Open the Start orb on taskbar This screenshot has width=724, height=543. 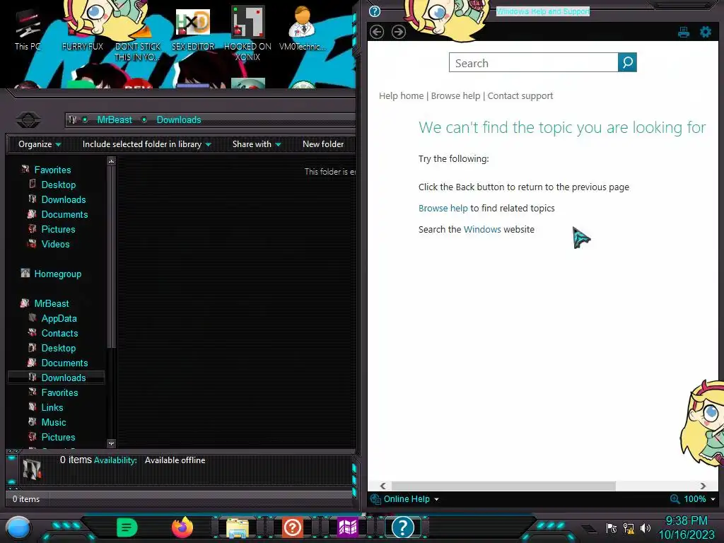click(x=18, y=527)
